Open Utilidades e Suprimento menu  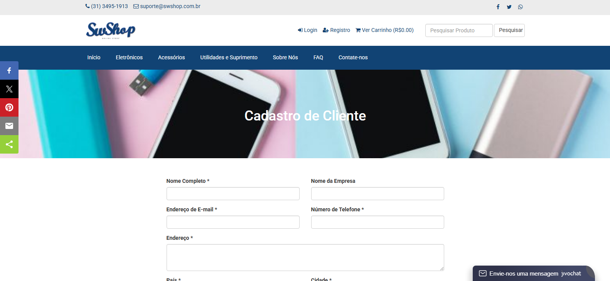(229, 57)
